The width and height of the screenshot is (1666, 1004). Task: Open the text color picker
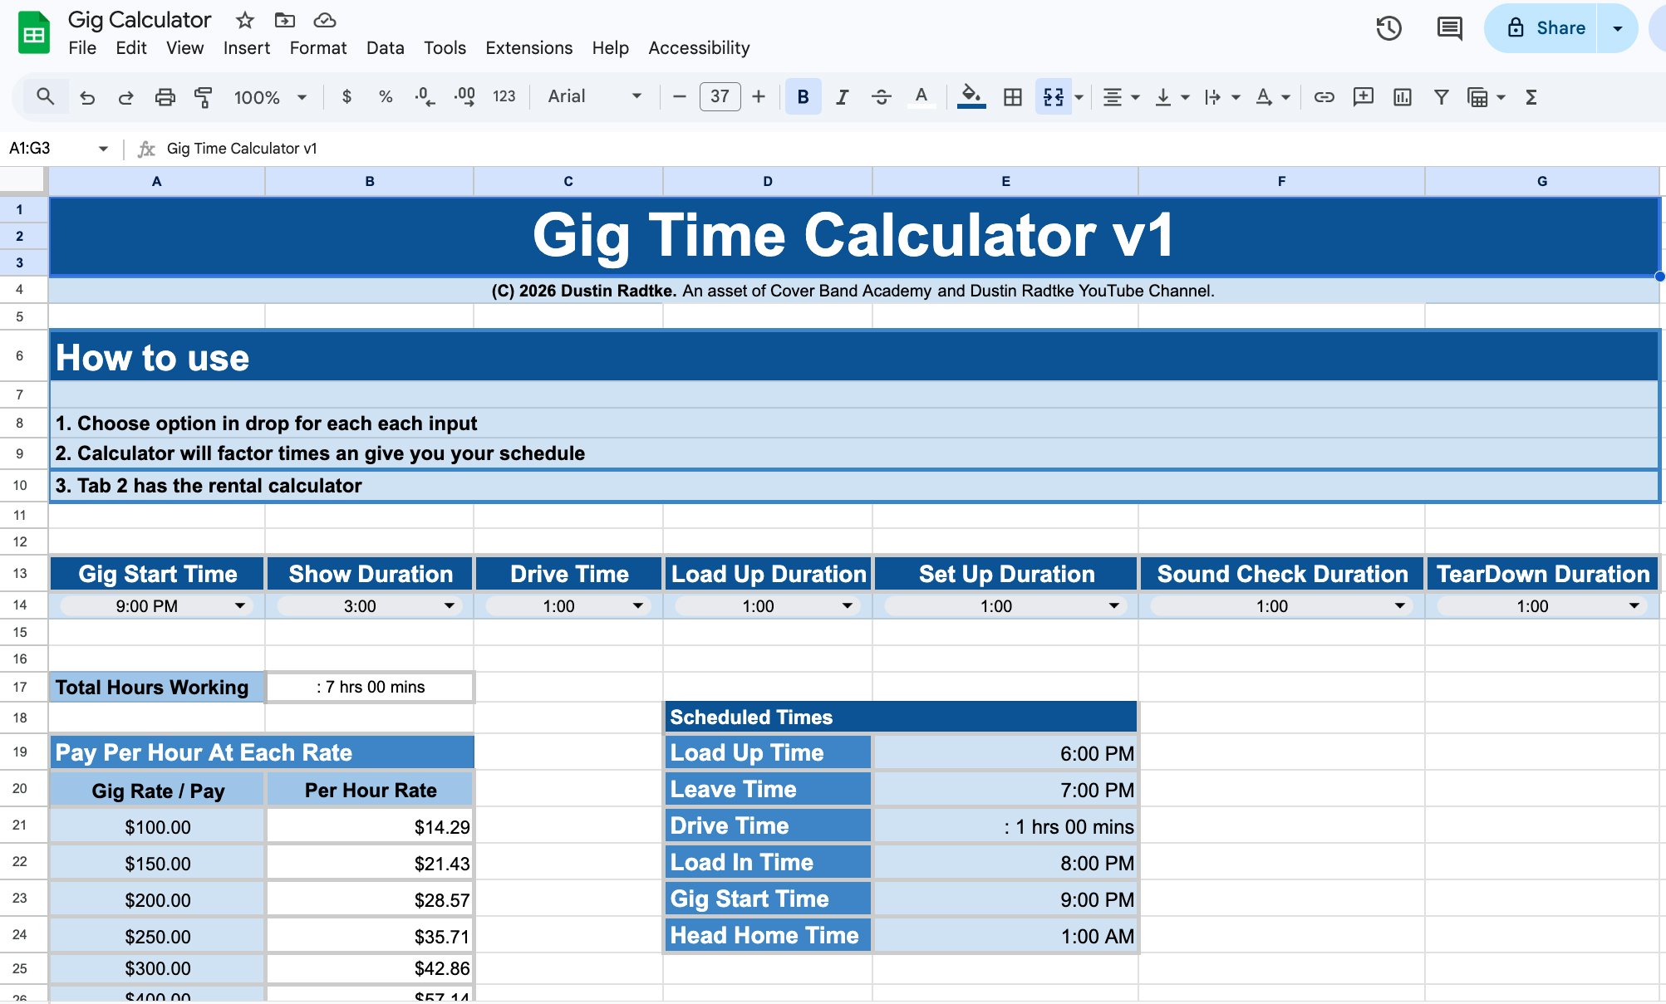[921, 97]
